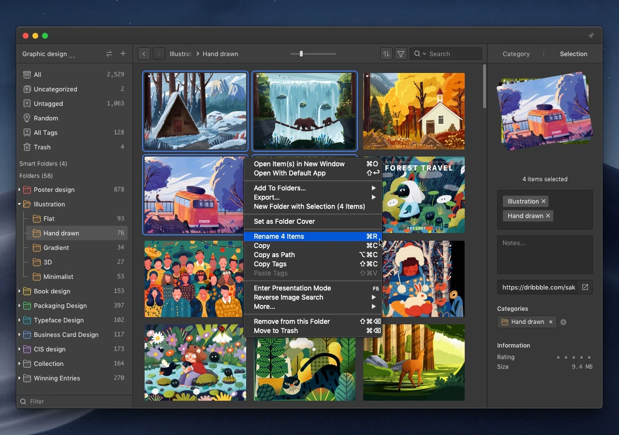Open the source URL external link icon
619x435 pixels.
pyautogui.click(x=585, y=287)
